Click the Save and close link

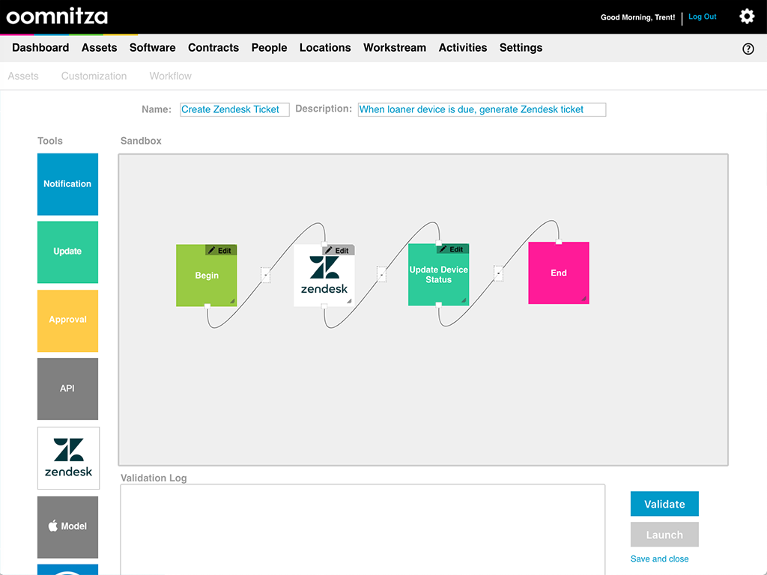[x=659, y=559]
